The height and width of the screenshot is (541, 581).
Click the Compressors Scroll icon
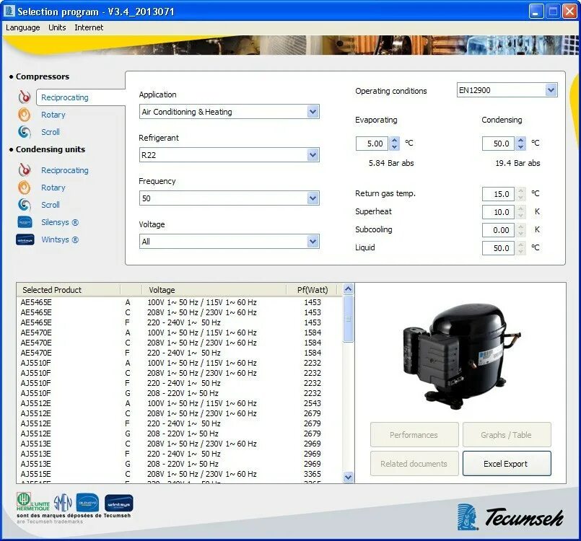click(25, 132)
